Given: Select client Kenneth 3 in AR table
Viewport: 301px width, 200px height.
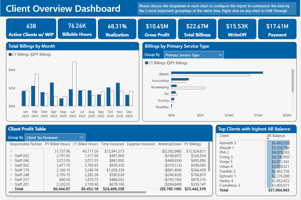Looking at the screenshot, I should coord(228,143).
